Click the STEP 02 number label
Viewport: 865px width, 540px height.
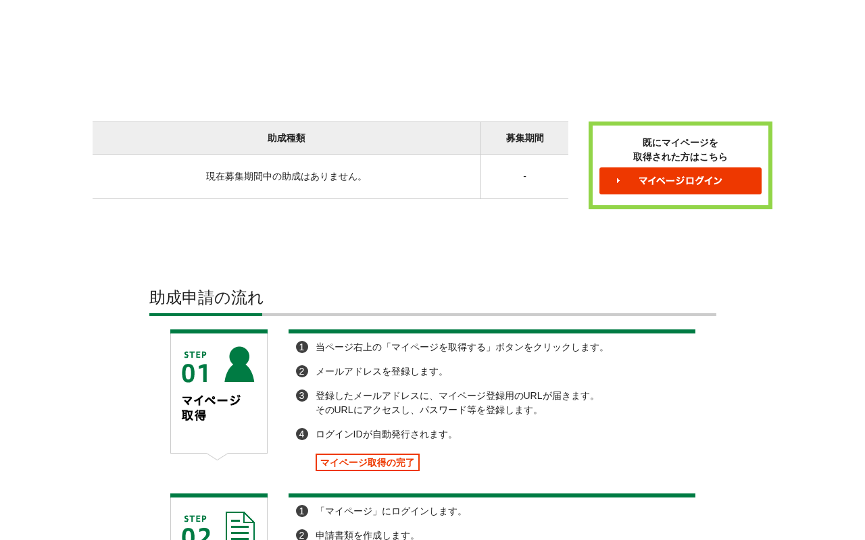click(196, 529)
